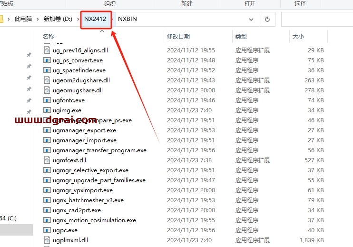Click the ugeom2dugshare.dll file icon
Screen dimensions: 353x247
point(47,80)
